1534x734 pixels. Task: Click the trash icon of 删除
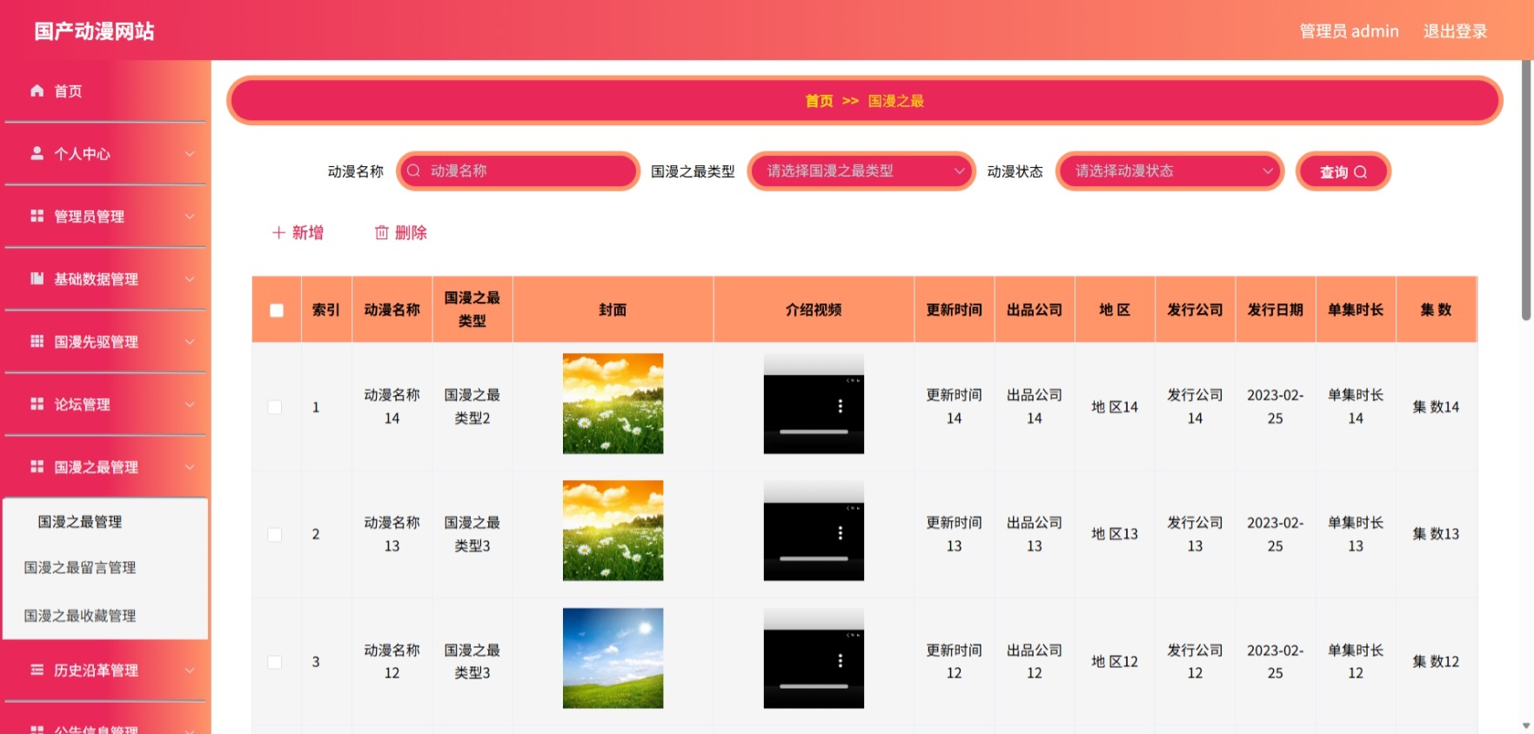tap(381, 232)
